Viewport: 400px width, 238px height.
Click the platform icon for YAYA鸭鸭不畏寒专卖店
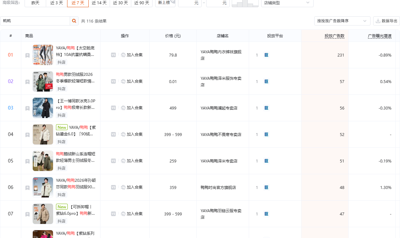coord(266,134)
